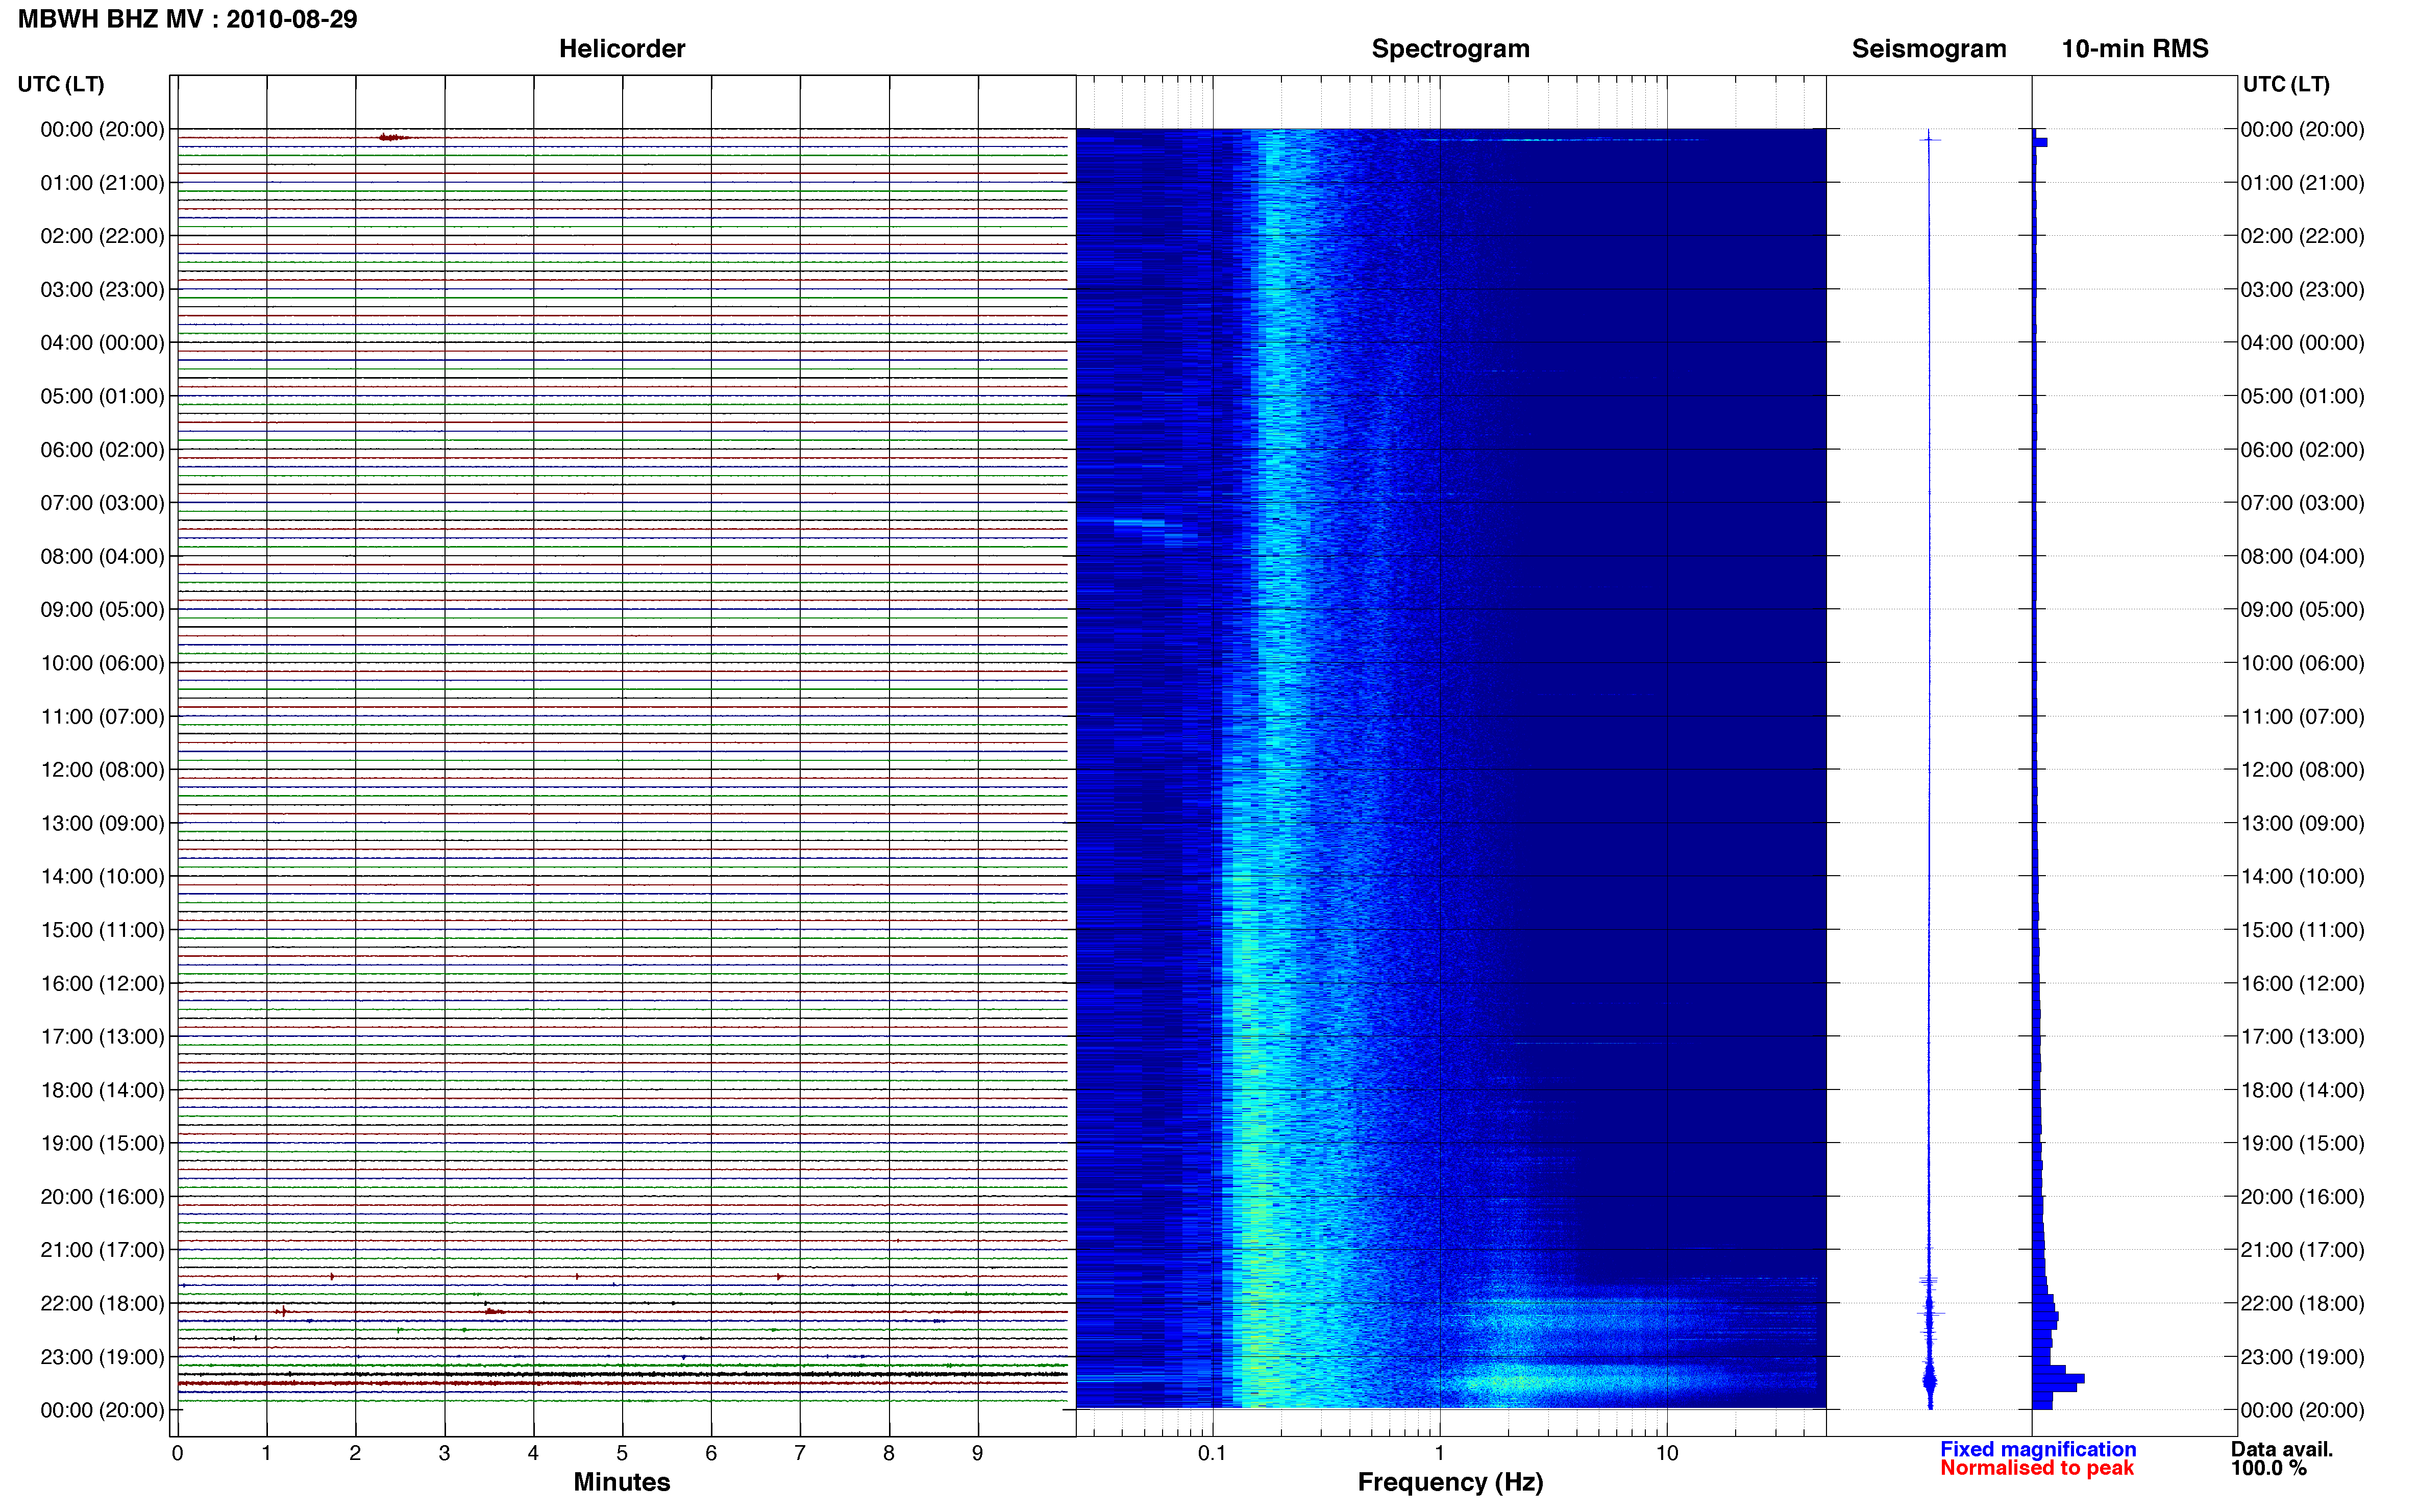Screen dimensions: 2419x1512
Task: Click the '10' frequency tick label
Action: point(1666,1453)
